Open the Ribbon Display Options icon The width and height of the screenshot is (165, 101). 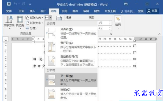[126, 4]
